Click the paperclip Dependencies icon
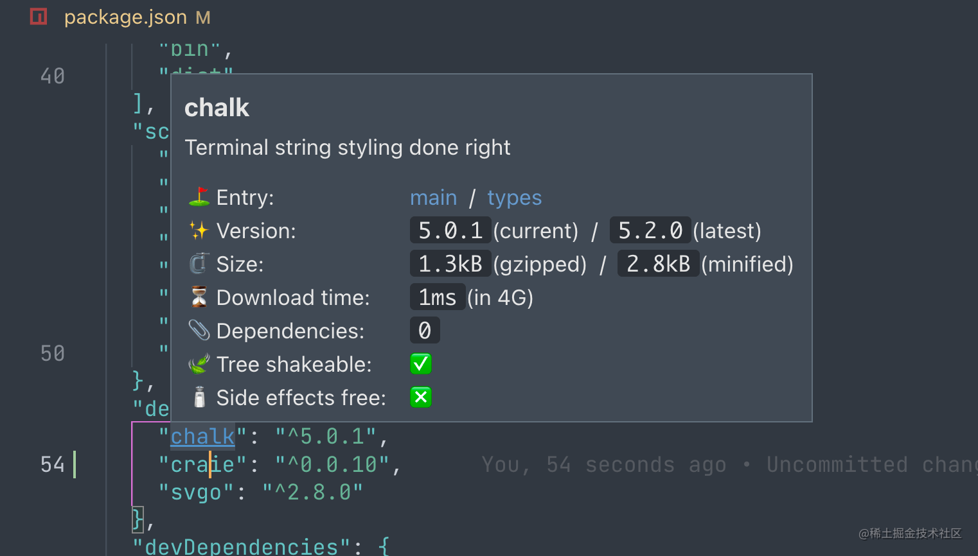The height and width of the screenshot is (556, 978). click(198, 331)
